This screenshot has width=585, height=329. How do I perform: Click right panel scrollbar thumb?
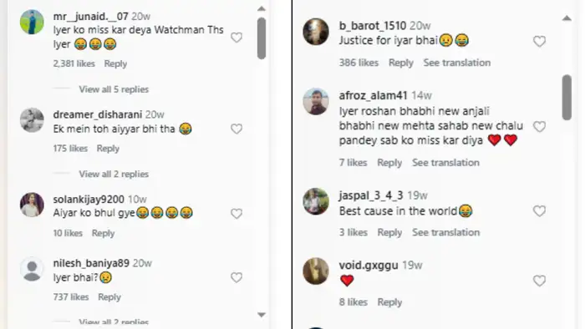[567, 98]
